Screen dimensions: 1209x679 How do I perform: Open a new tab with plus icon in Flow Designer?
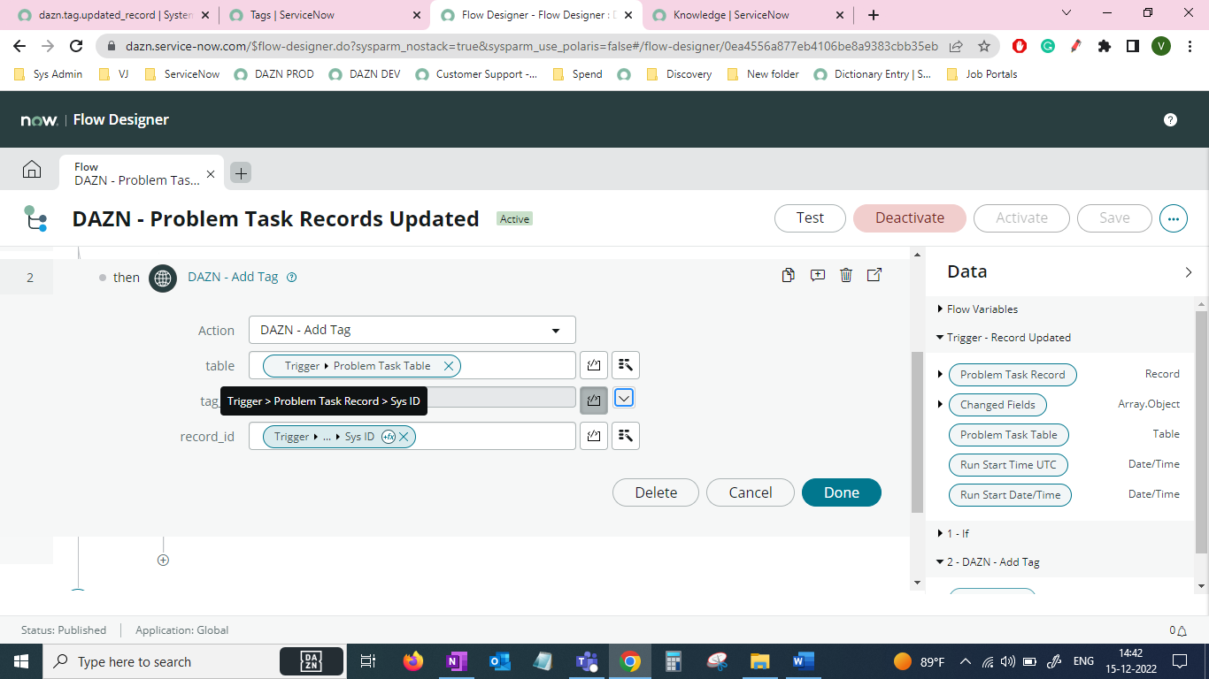pos(241,173)
